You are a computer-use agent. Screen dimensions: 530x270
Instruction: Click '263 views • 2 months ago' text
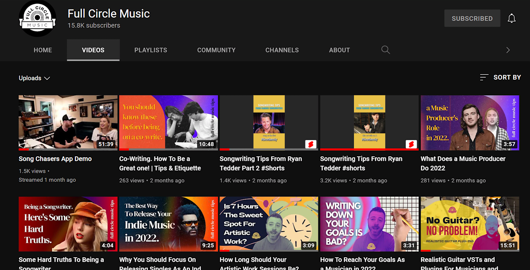[x=152, y=180]
